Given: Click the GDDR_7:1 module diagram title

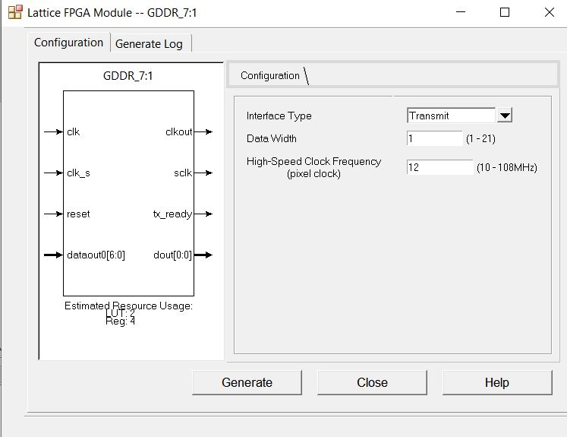Looking at the screenshot, I should (128, 76).
